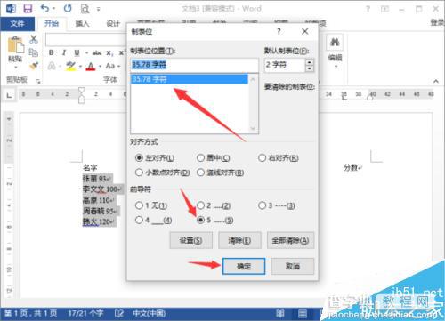Click the 取消 Cancel button

tap(293, 266)
